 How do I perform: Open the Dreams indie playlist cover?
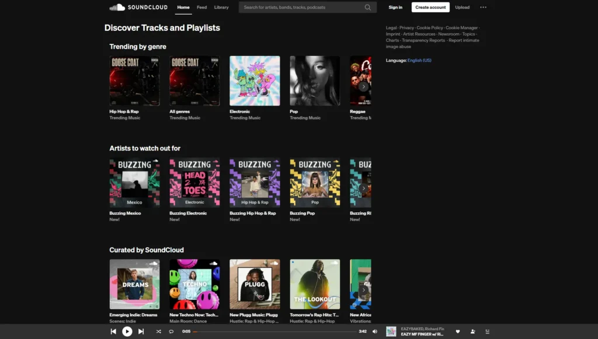(134, 284)
